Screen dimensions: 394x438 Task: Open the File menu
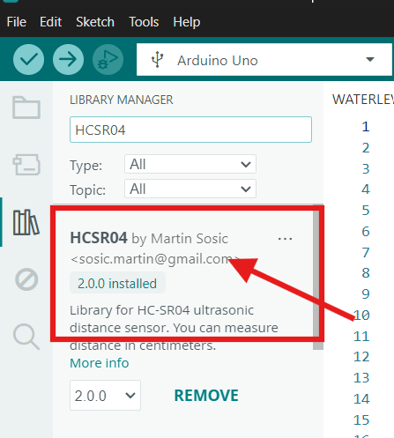click(x=17, y=22)
